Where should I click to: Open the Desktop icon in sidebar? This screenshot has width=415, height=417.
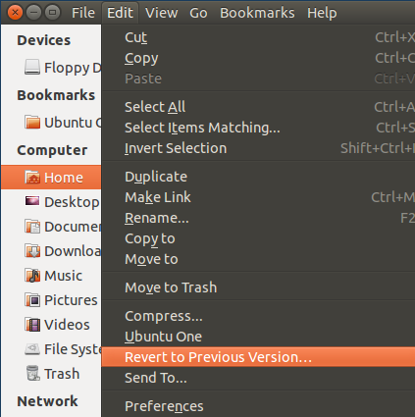[32, 201]
